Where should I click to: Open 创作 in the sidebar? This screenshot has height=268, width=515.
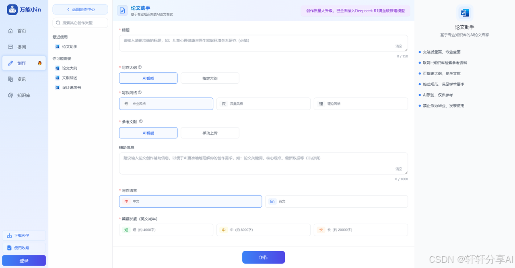(x=24, y=63)
